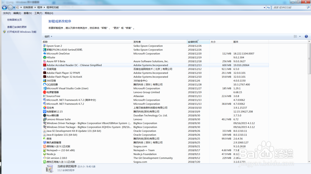Click the Nox模拟器 program icon
This screenshot has width=311, height=174.
[44, 115]
